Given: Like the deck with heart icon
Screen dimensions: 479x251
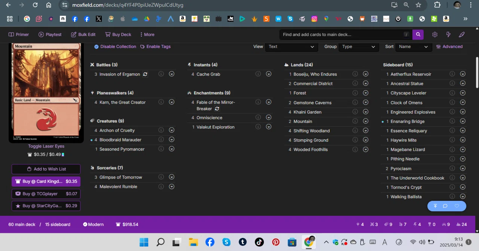Looking at the screenshot, I should point(457,206).
